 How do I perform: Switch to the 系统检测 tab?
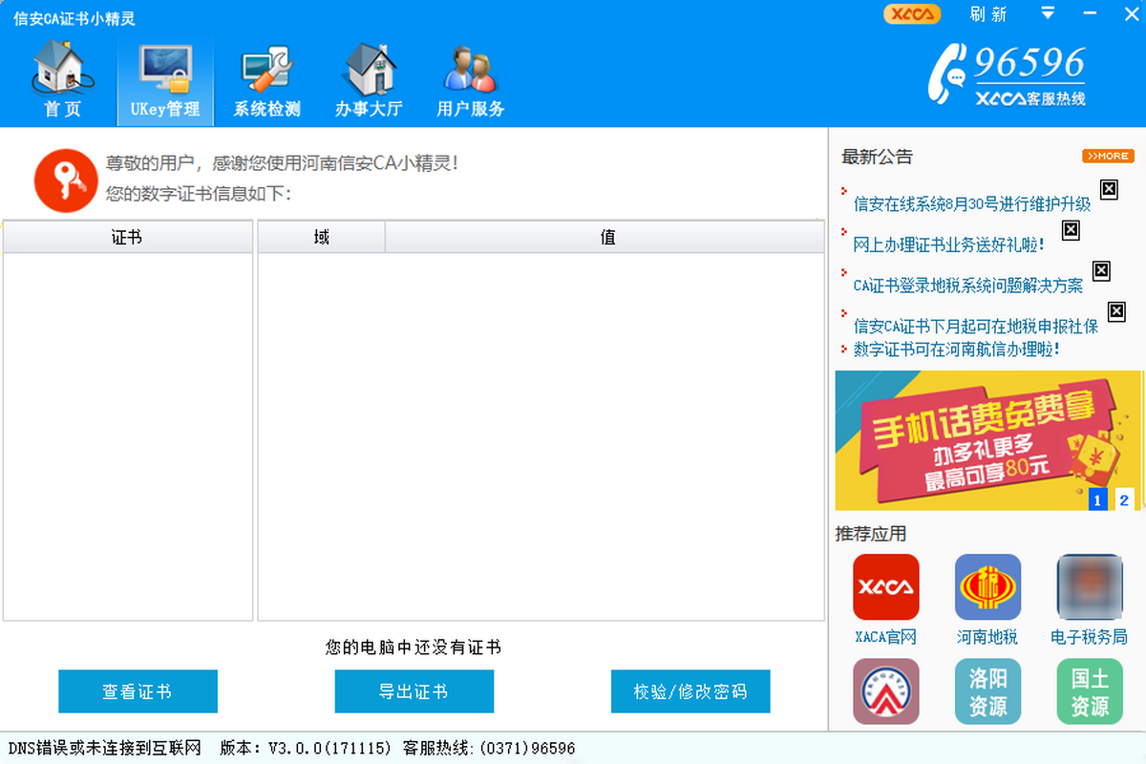click(267, 80)
